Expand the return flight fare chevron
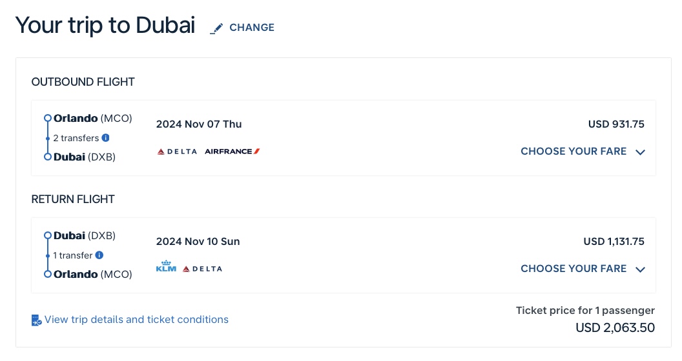Image resolution: width=682 pixels, height=361 pixels. 640,269
